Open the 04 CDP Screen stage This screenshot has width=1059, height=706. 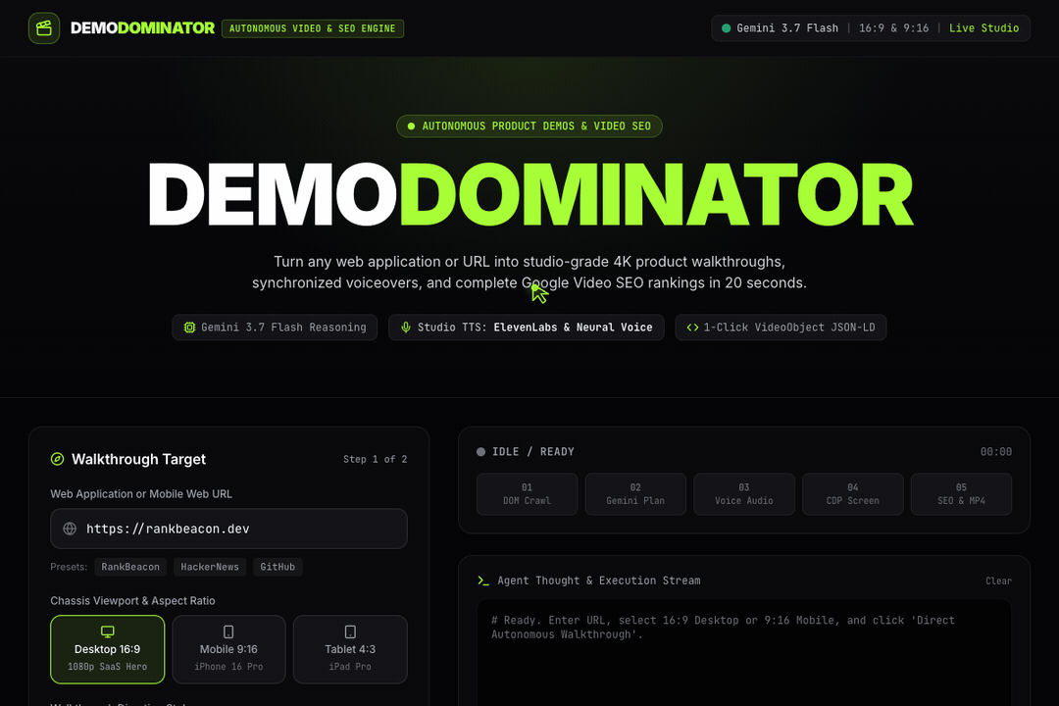(x=852, y=494)
